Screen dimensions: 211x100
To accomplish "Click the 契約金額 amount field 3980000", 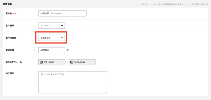I will point(51,50).
